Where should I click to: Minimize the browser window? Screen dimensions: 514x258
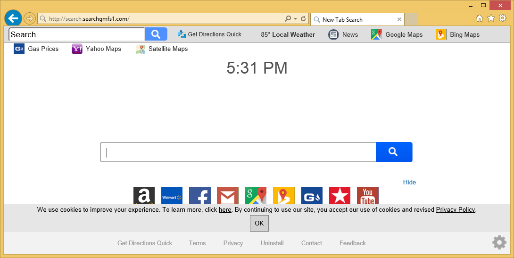(471, 6)
